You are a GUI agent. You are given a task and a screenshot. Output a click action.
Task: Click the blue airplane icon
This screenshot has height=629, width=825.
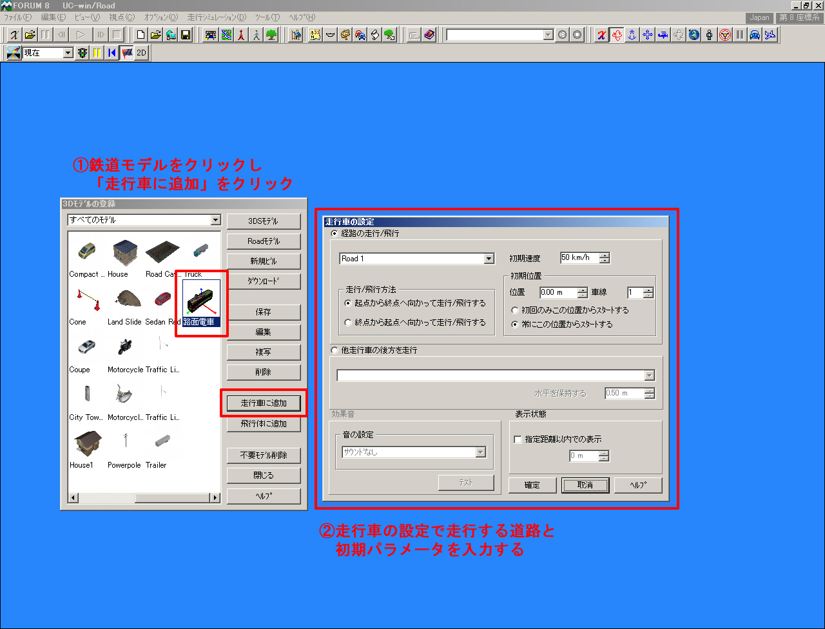point(770,35)
